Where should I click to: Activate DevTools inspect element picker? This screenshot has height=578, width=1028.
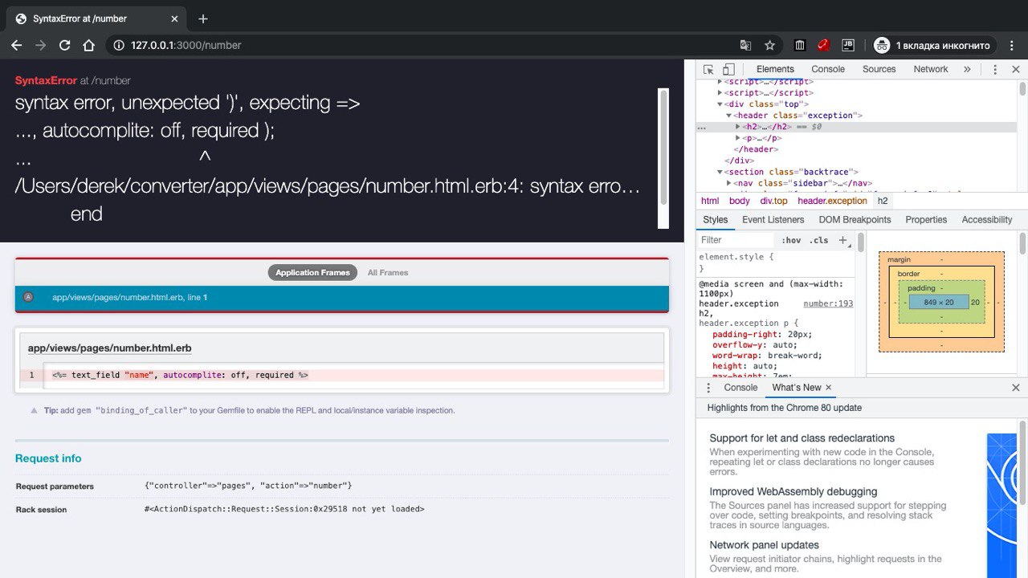(709, 70)
